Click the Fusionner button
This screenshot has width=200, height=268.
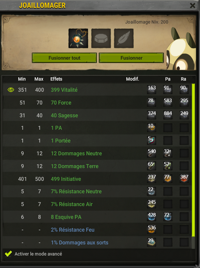click(x=131, y=58)
